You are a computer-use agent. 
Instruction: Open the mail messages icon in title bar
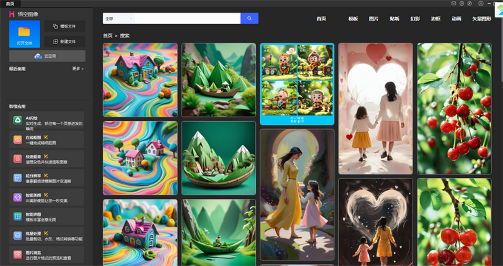pyautogui.click(x=454, y=3)
